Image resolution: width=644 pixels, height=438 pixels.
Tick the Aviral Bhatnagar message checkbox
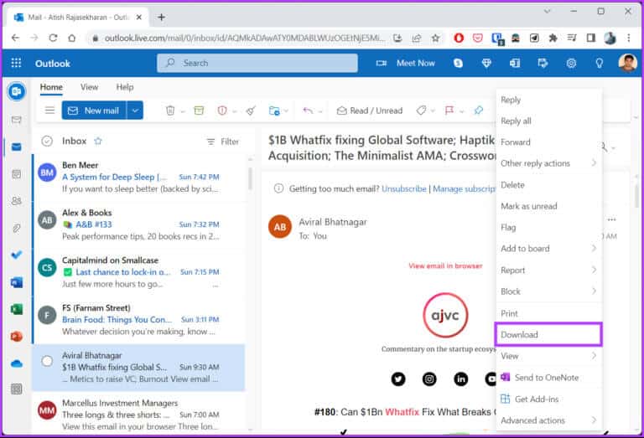tap(47, 361)
